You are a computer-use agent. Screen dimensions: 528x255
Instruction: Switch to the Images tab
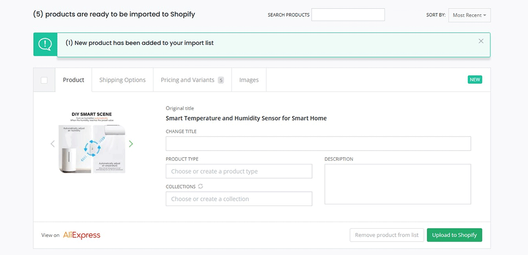[x=249, y=80]
